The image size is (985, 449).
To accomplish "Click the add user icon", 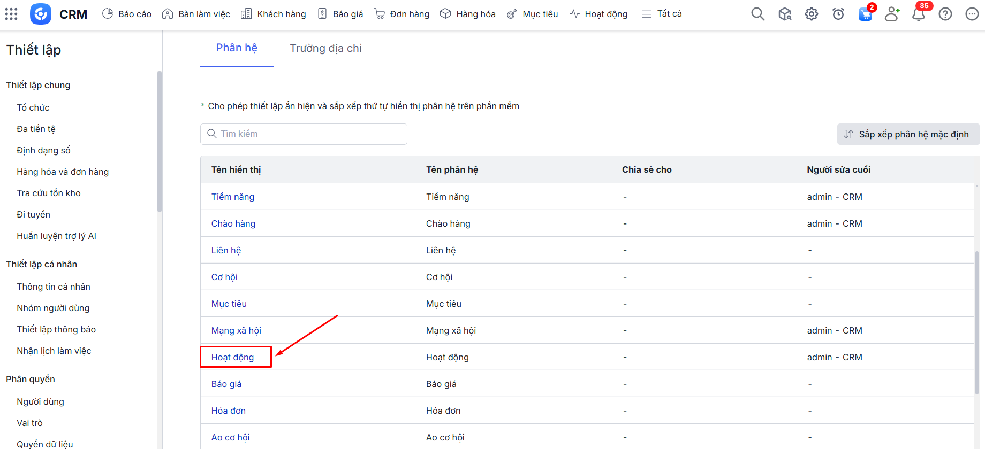I will 892,14.
